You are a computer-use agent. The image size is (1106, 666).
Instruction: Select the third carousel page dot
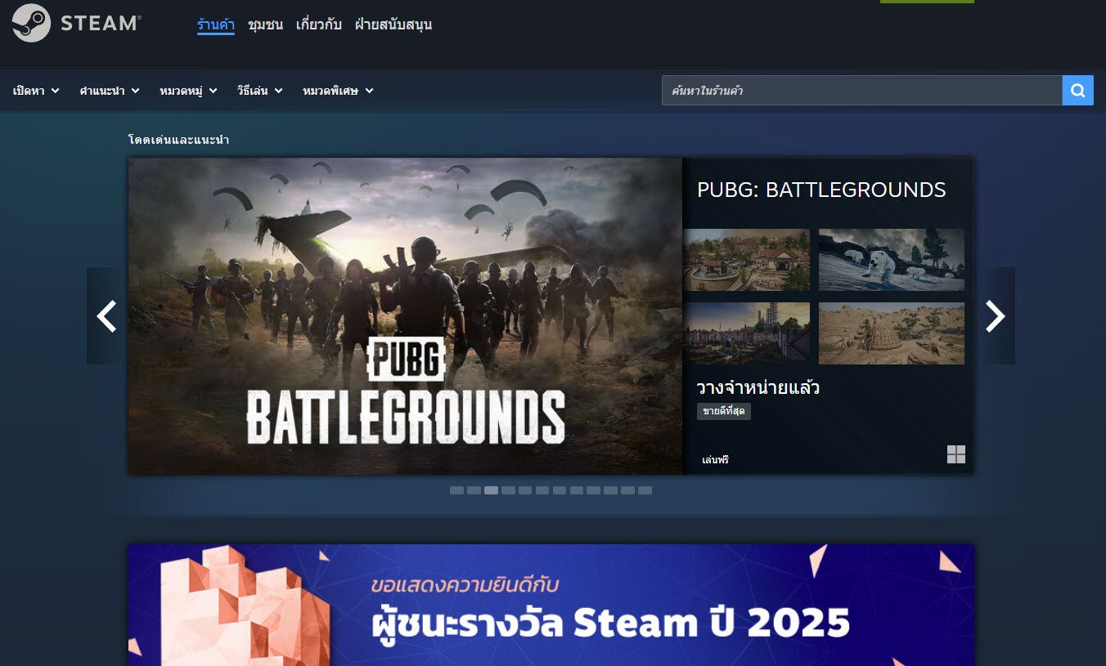click(x=491, y=490)
